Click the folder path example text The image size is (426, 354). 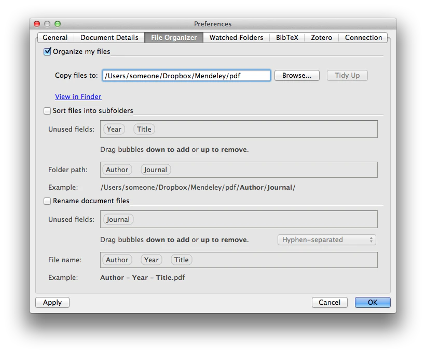click(198, 187)
